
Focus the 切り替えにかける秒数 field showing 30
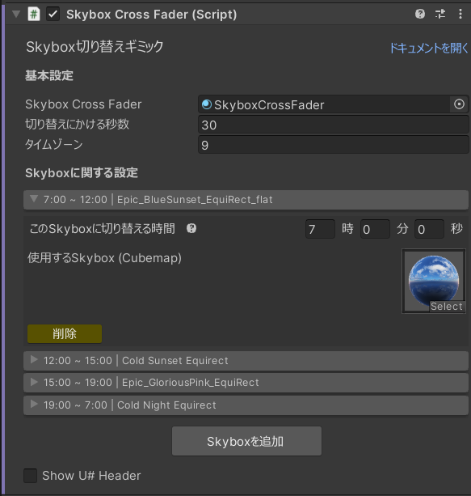(334, 125)
